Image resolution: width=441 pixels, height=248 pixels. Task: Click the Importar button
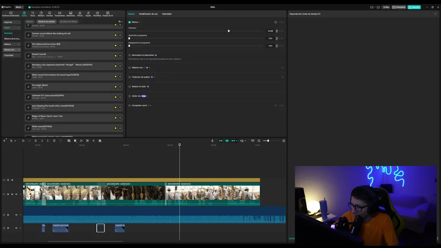(x=12, y=22)
